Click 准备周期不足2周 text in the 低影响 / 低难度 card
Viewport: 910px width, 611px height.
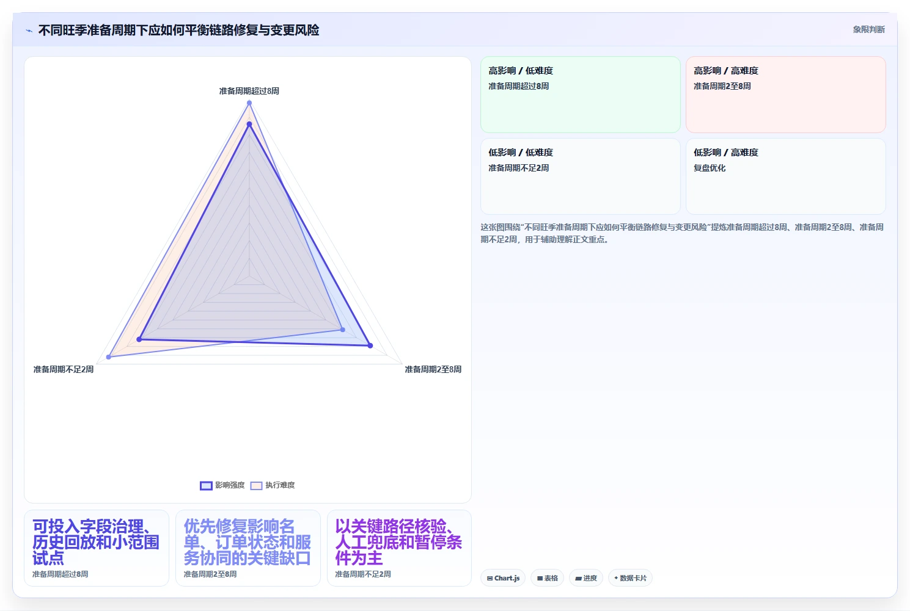click(x=519, y=168)
